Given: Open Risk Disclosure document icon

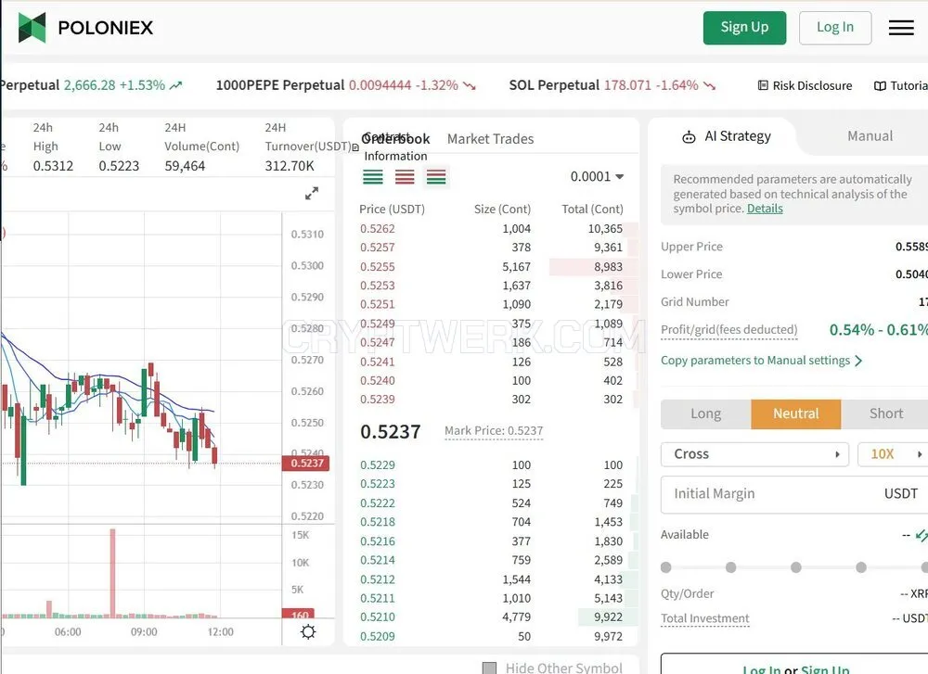Looking at the screenshot, I should click(763, 85).
